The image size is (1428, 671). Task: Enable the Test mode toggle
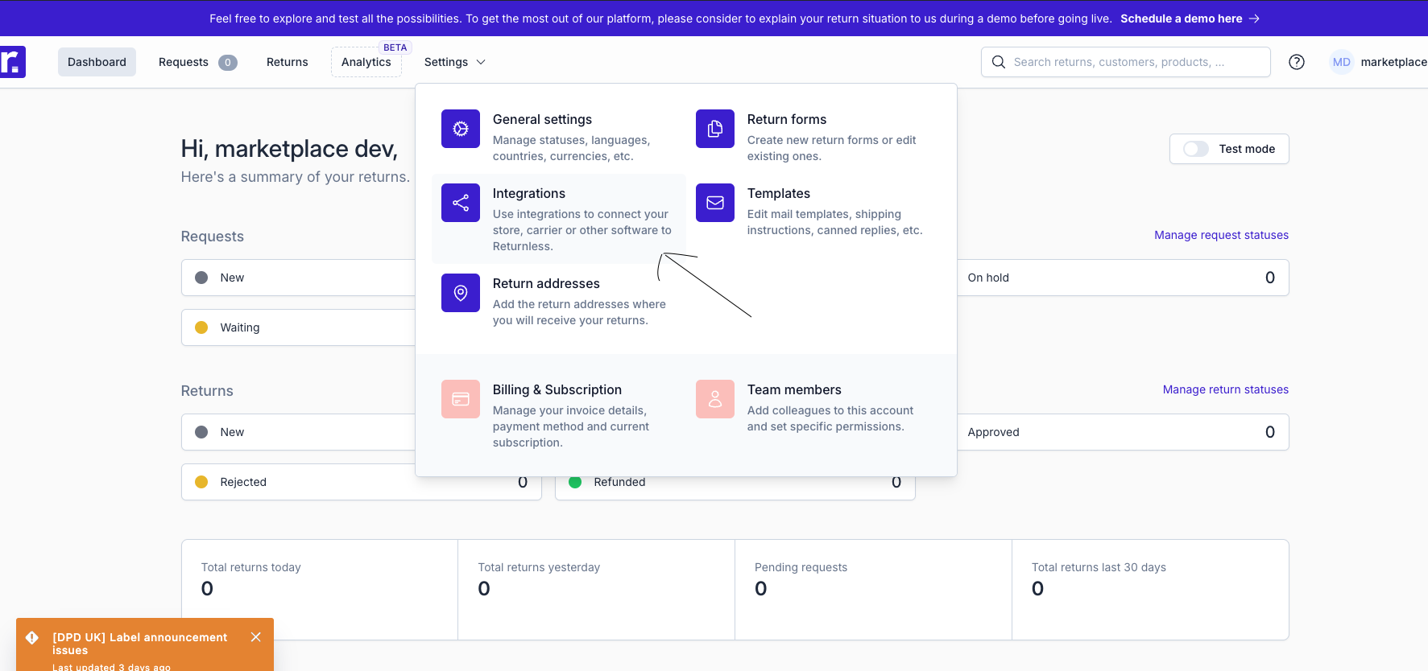(x=1195, y=149)
